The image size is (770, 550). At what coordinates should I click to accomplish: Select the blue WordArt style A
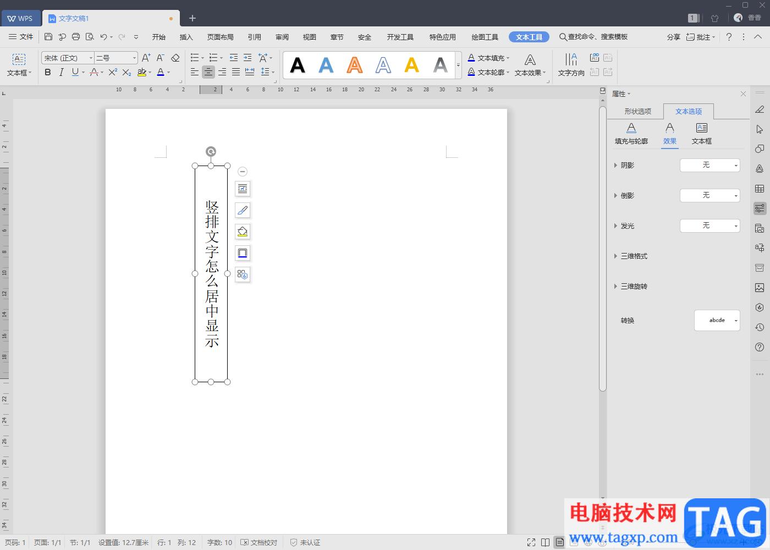click(x=326, y=65)
